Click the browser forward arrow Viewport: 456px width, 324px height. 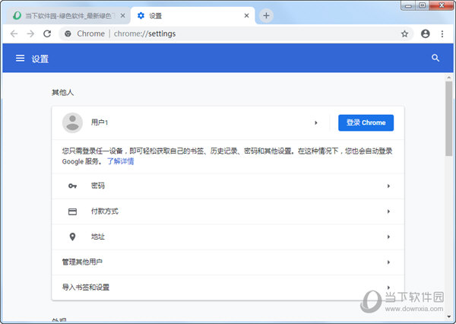coord(30,33)
